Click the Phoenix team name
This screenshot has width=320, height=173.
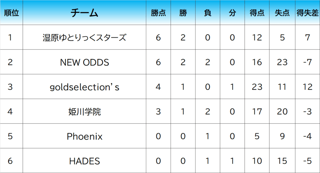pyautogui.click(x=84, y=136)
